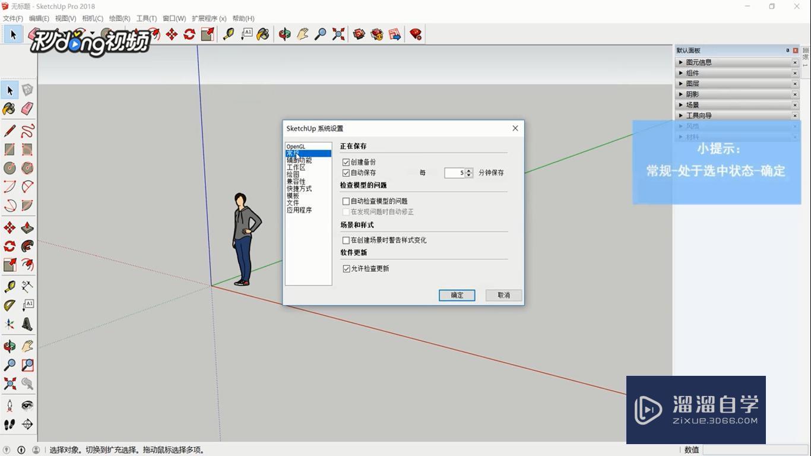The image size is (811, 456).
Task: Open the 文件(F) menu
Action: pyautogui.click(x=12, y=18)
